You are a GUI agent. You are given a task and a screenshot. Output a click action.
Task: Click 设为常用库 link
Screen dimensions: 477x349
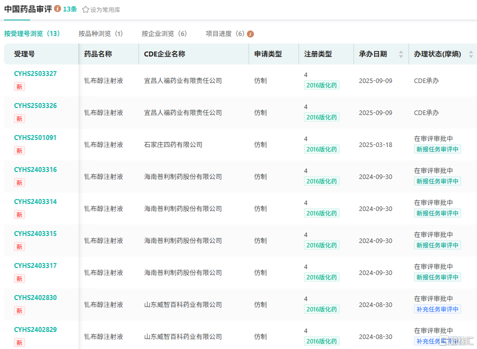click(x=105, y=9)
